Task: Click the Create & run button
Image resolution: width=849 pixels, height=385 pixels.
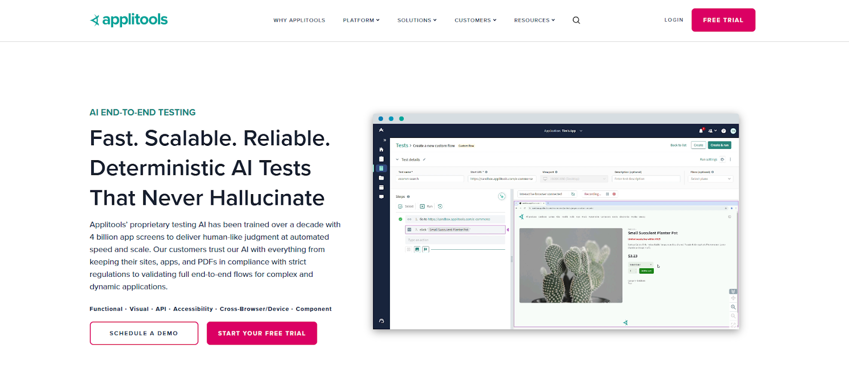Action: (x=720, y=145)
